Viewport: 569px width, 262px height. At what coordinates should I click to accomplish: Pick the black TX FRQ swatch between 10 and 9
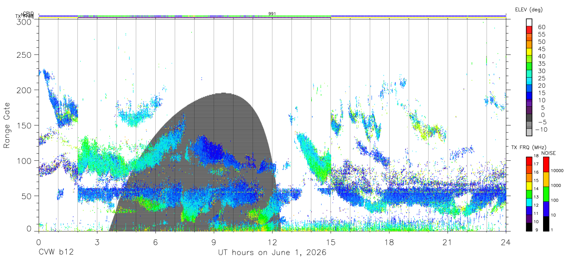[x=529, y=226]
